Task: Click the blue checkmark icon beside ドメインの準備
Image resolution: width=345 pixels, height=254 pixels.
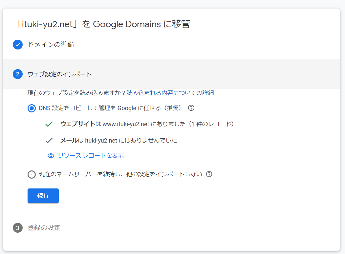Action: click(x=18, y=45)
